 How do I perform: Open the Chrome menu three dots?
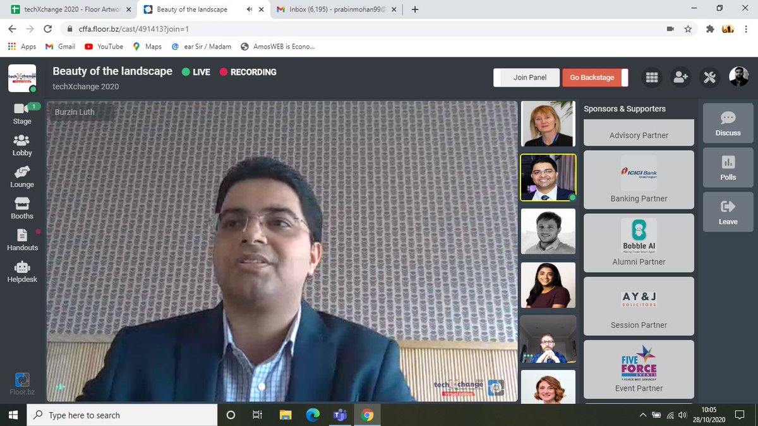pyautogui.click(x=747, y=29)
